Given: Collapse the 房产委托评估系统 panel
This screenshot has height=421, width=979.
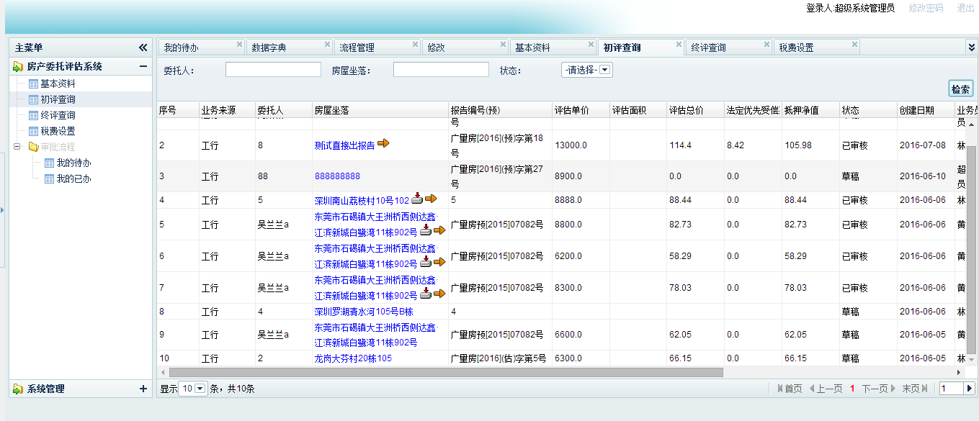Looking at the screenshot, I should tap(143, 66).
